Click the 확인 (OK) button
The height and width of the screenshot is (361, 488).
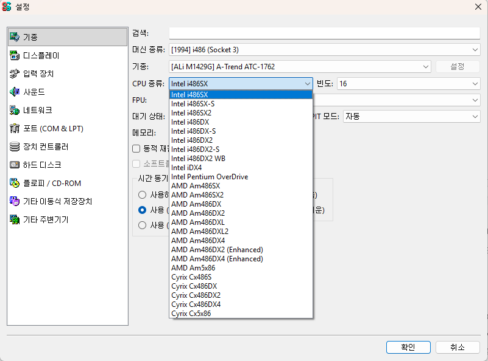point(408,347)
